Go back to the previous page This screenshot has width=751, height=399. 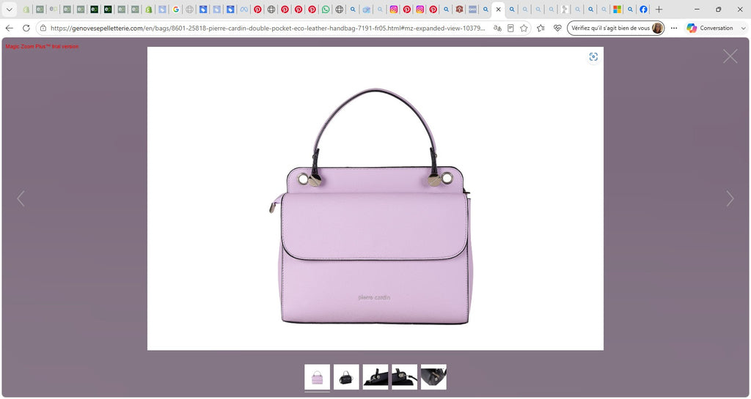tap(9, 29)
